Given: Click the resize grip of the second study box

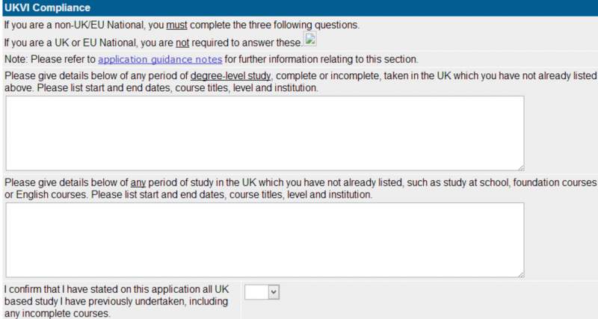Looking at the screenshot, I should point(520,273).
